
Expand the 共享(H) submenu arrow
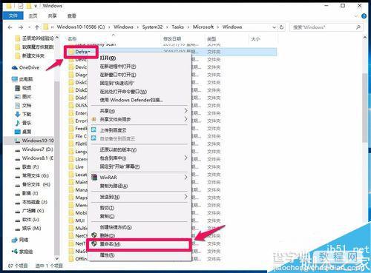pyautogui.click(x=185, y=111)
